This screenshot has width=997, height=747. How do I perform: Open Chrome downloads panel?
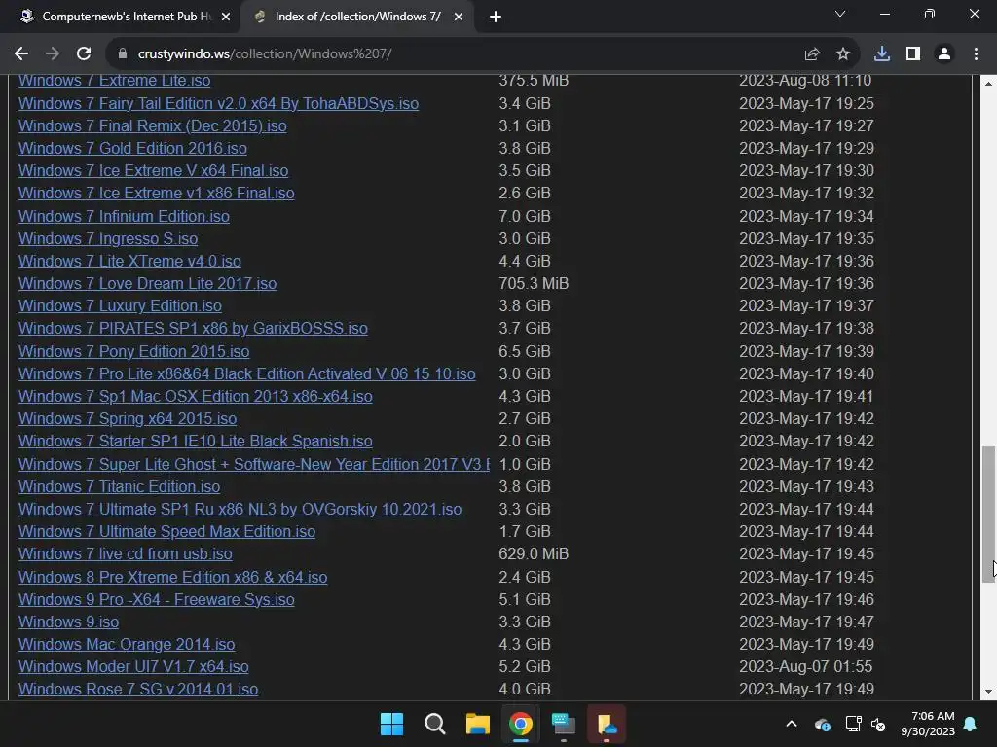coord(882,54)
